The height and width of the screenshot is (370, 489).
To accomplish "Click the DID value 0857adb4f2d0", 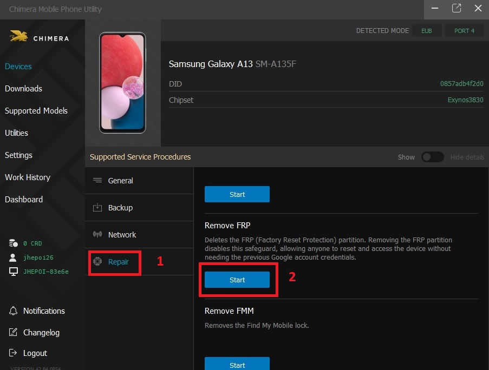I will click(x=461, y=84).
